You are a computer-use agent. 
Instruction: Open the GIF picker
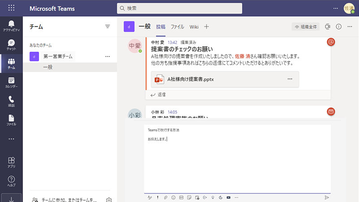[x=181, y=198]
